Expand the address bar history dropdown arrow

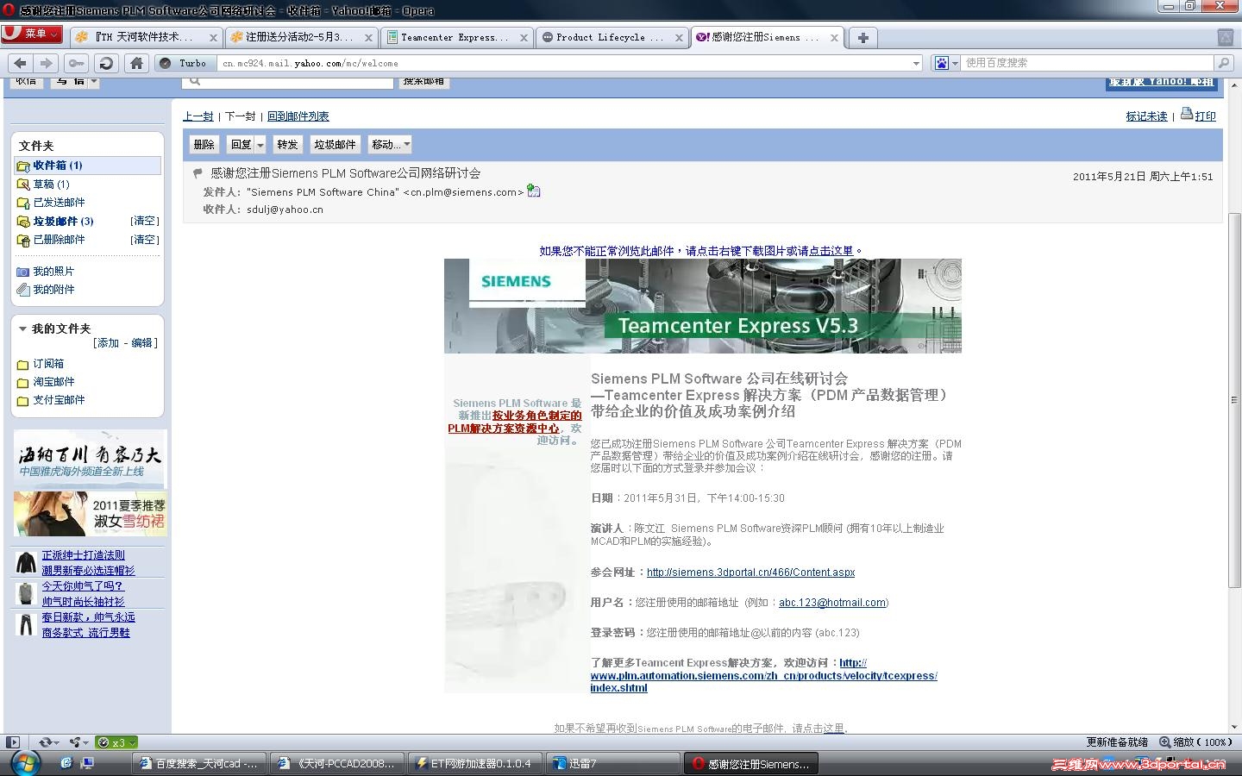coord(916,63)
